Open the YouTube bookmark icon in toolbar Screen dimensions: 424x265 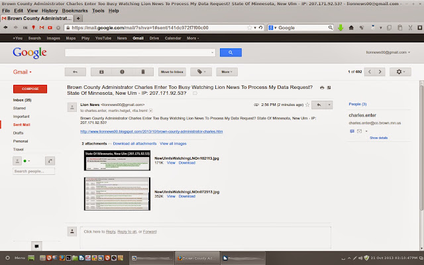click(x=50, y=28)
